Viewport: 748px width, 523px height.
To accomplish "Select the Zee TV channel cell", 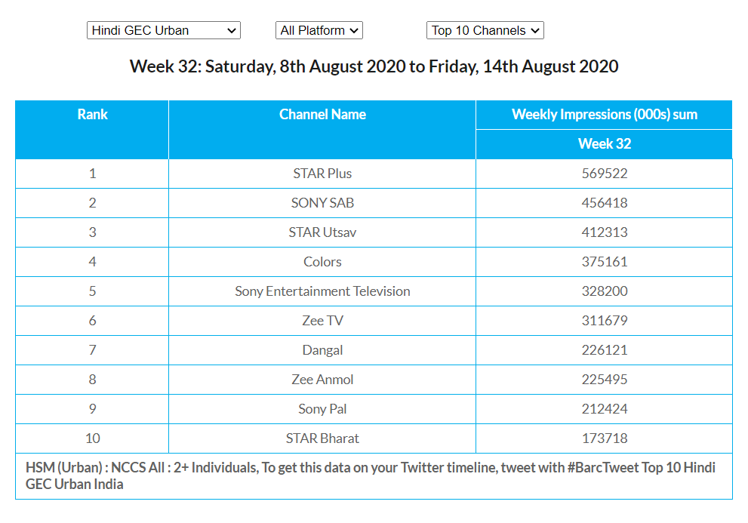I will (x=322, y=321).
